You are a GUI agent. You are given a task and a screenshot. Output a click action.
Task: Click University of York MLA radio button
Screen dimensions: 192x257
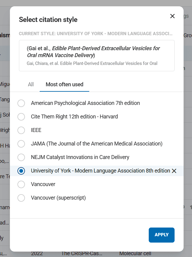point(21,171)
